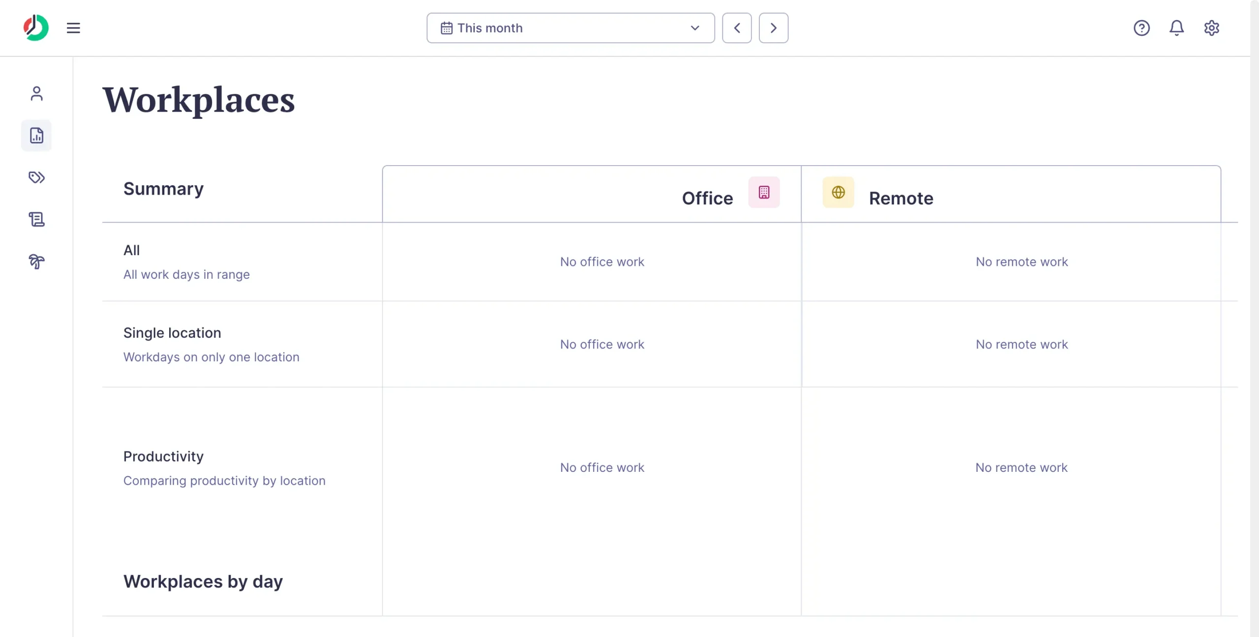Viewport: 1259px width, 637px height.
Task: Click 'No remote work' in Single location row
Action: pyautogui.click(x=1021, y=344)
